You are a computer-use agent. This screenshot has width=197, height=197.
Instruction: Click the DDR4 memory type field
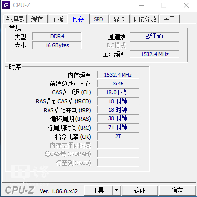pyautogui.click(x=57, y=36)
